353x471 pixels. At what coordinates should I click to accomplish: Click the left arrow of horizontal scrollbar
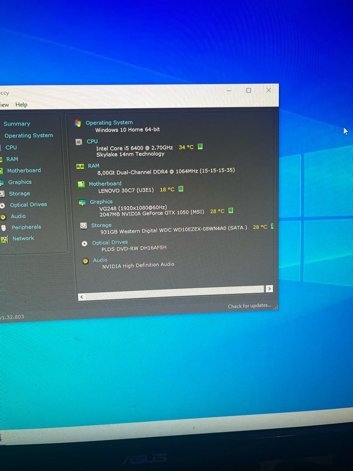[x=81, y=297]
